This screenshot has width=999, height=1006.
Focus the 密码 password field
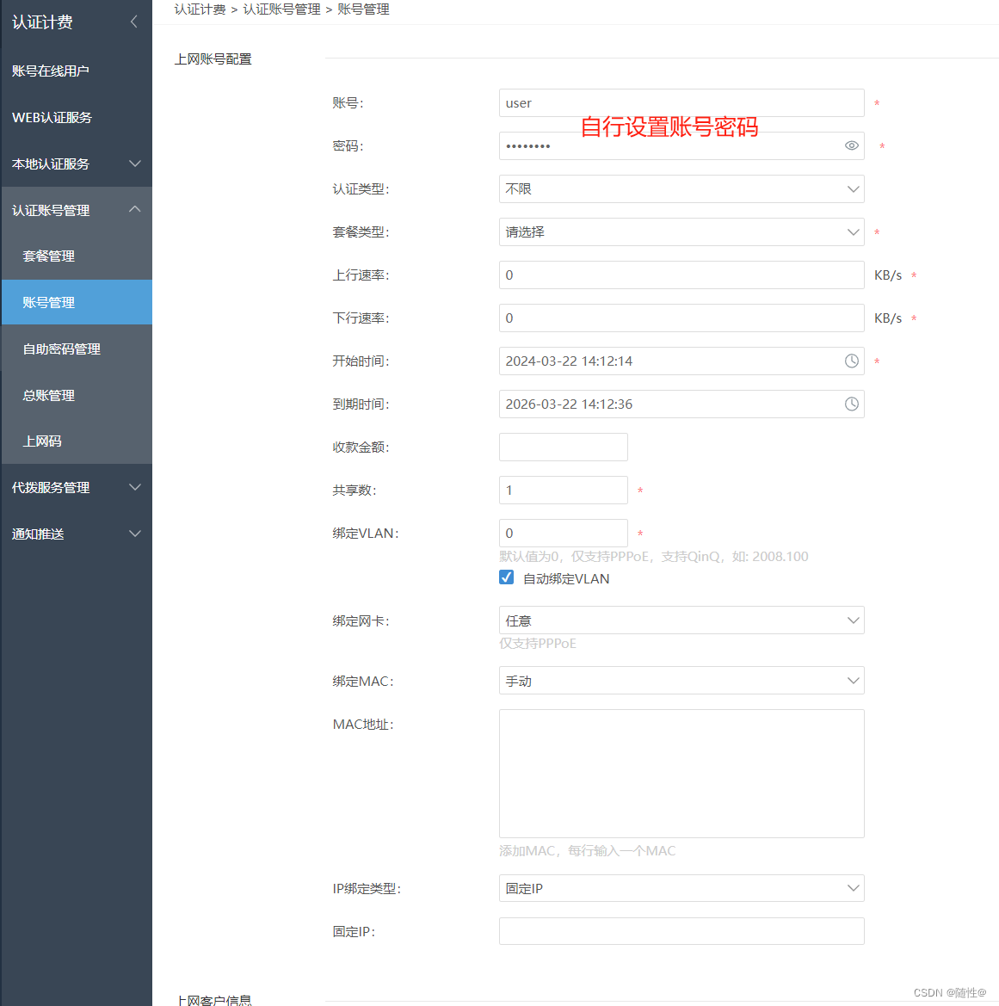click(681, 145)
